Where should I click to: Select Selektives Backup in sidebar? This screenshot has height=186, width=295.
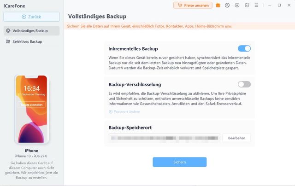coord(31,41)
